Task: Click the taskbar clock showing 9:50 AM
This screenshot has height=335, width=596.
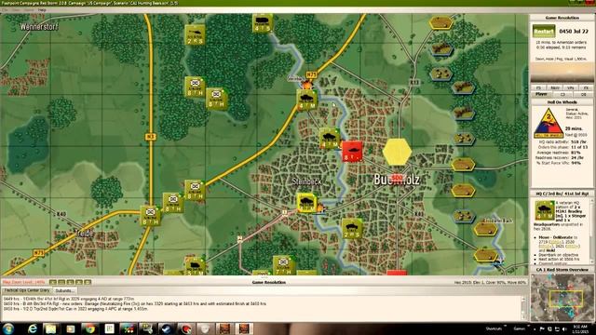Action: click(x=581, y=328)
